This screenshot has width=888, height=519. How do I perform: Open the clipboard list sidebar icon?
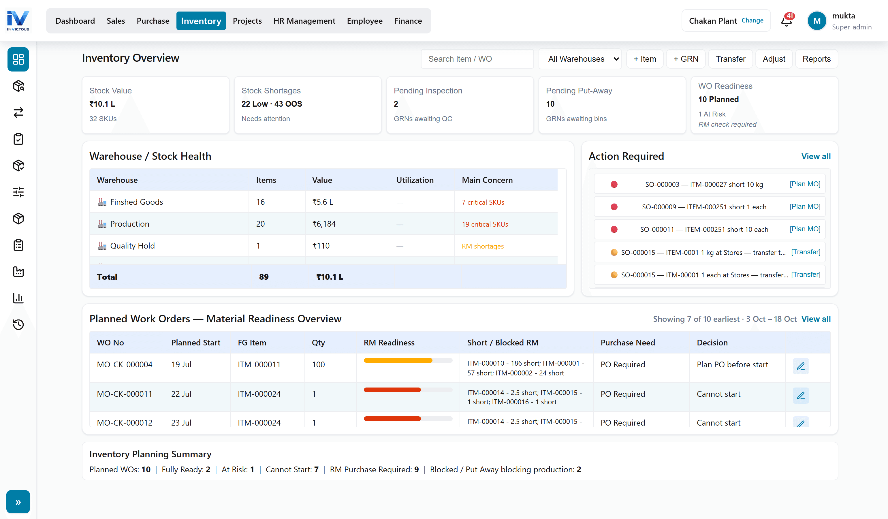coord(18,245)
